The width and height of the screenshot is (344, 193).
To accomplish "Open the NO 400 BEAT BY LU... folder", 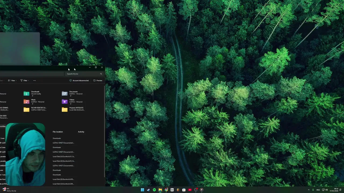I will click(x=35, y=109).
